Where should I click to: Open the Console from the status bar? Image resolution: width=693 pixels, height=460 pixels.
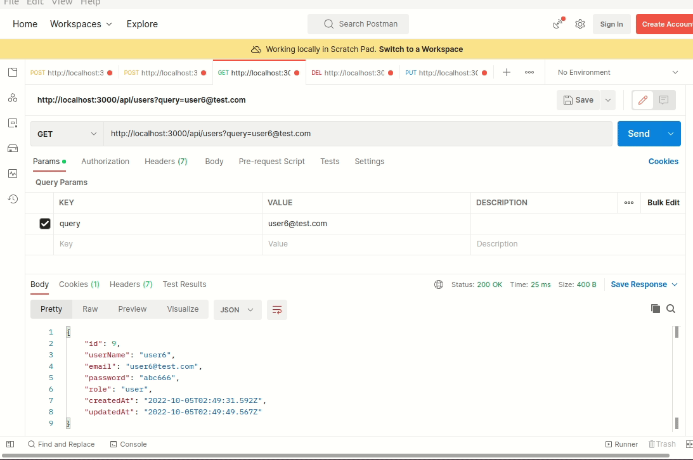(x=128, y=444)
